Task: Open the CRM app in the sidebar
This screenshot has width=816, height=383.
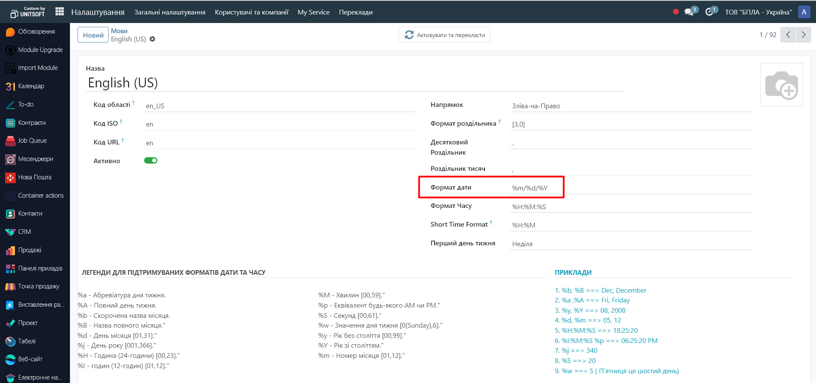Action: 24,232
